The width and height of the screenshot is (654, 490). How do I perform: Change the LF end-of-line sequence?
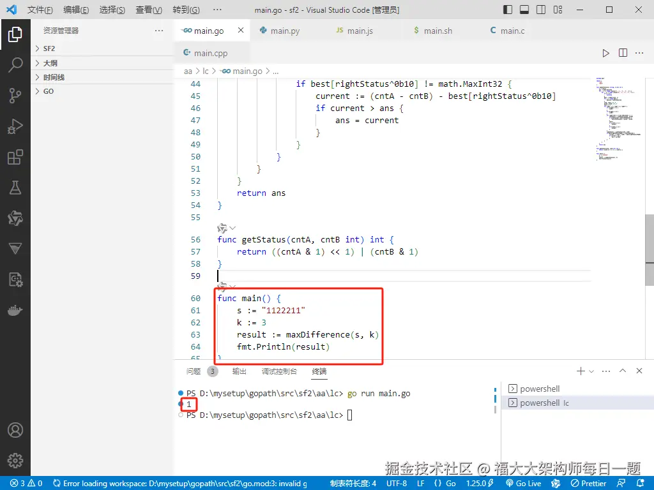click(421, 484)
